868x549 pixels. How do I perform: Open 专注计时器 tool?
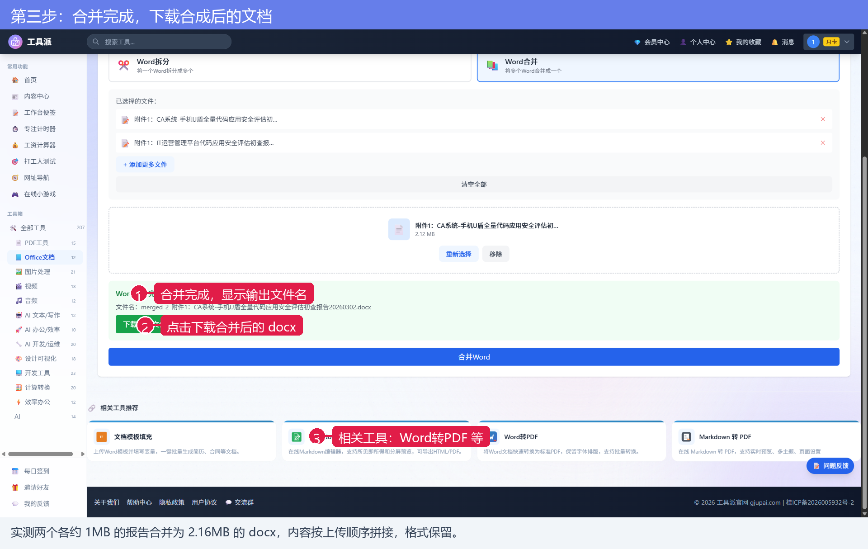point(40,129)
